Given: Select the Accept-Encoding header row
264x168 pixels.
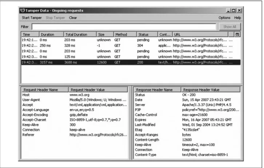Looking at the screenshot, I should [x=75, y=115].
